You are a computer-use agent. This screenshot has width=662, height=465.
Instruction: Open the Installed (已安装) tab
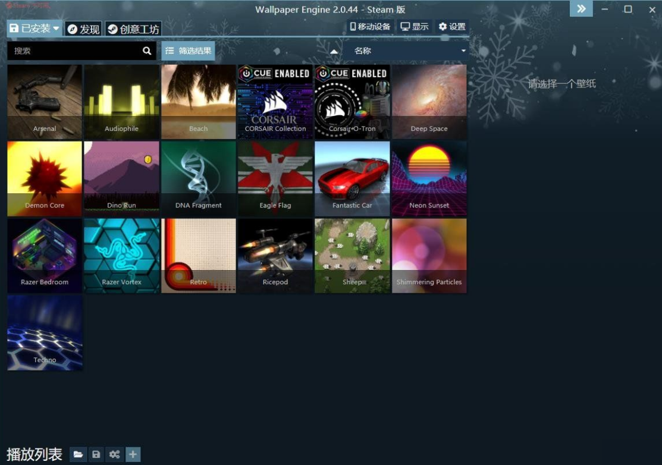[34, 29]
